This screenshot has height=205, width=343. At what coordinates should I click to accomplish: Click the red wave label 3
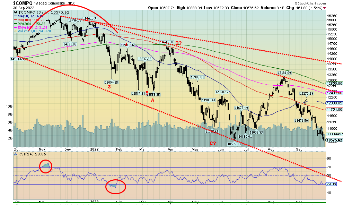point(109,87)
